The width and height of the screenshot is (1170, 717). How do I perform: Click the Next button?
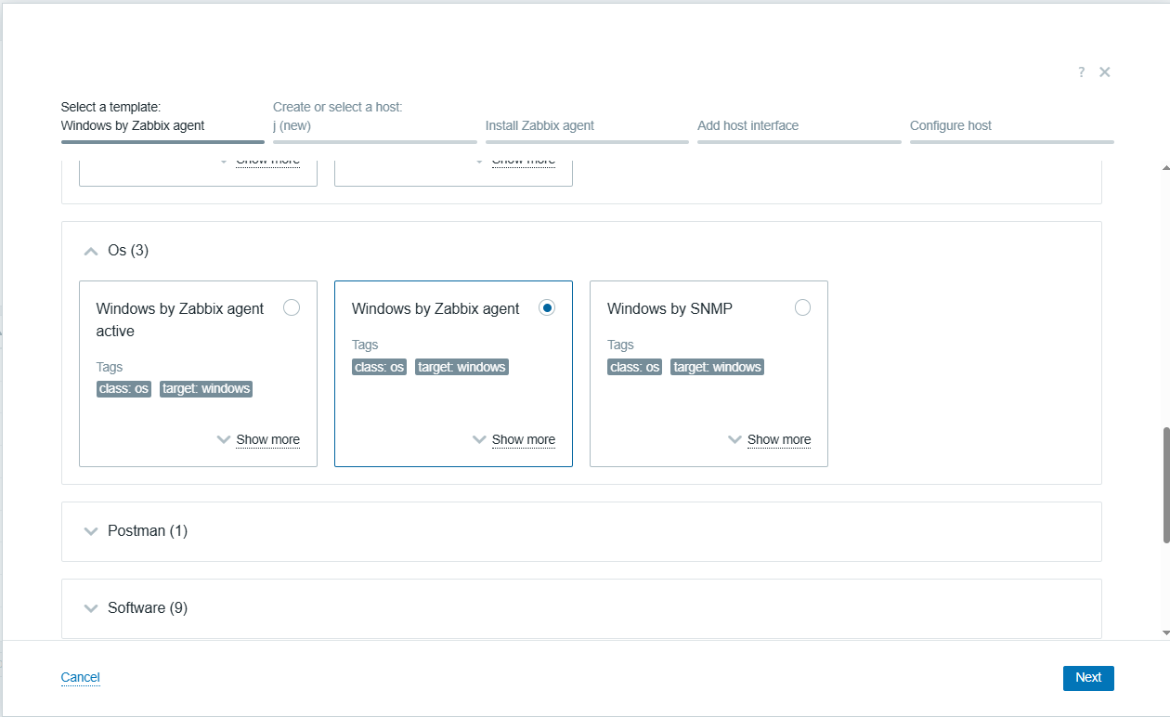[1088, 678]
